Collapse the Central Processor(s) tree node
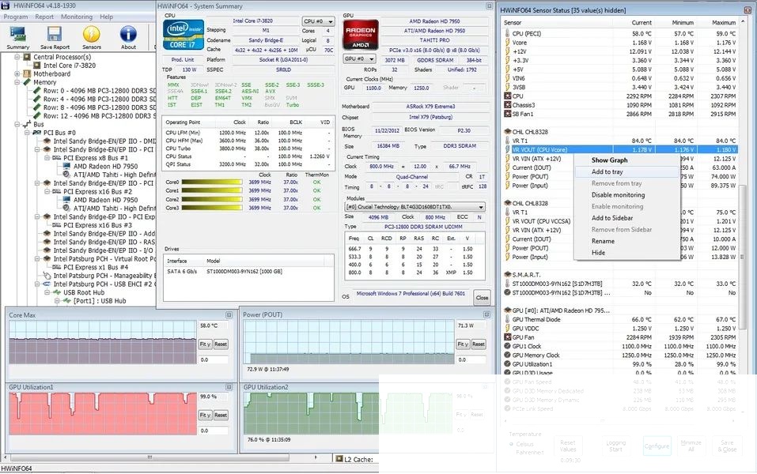Image resolution: width=757 pixels, height=474 pixels. coord(17,57)
